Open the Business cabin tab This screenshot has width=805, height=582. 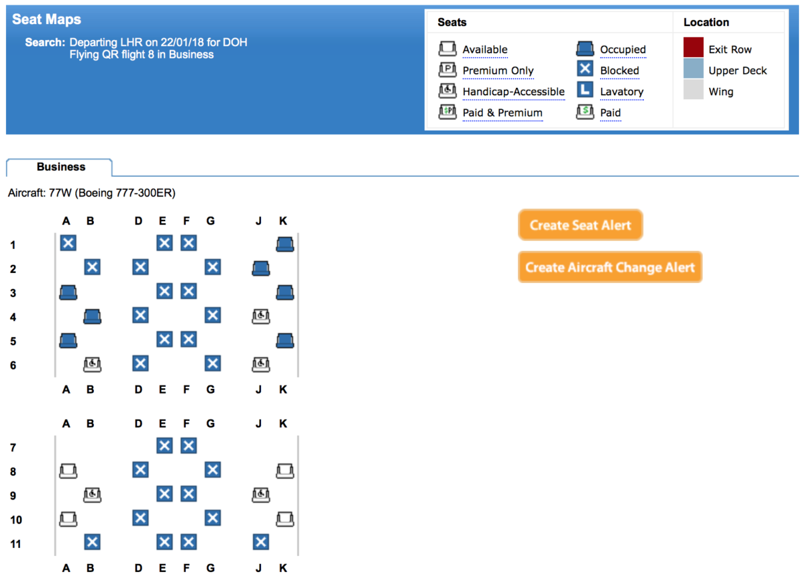tap(61, 167)
